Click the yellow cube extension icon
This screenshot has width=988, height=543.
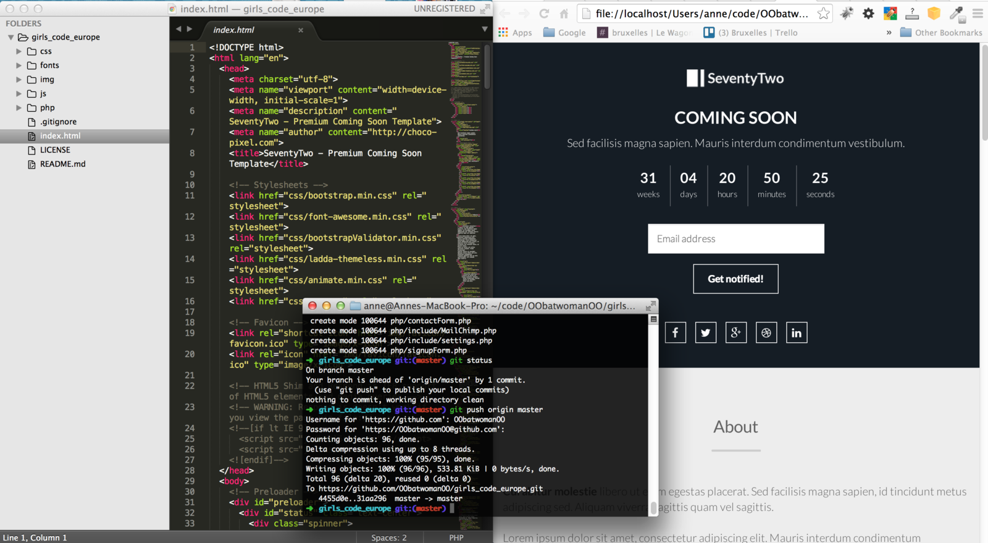934,14
